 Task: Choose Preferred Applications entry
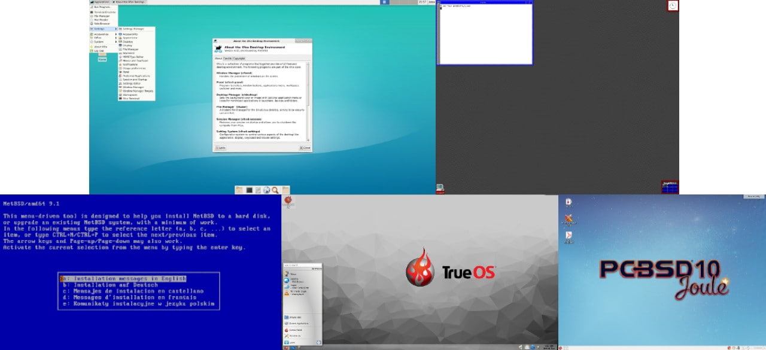point(136,76)
